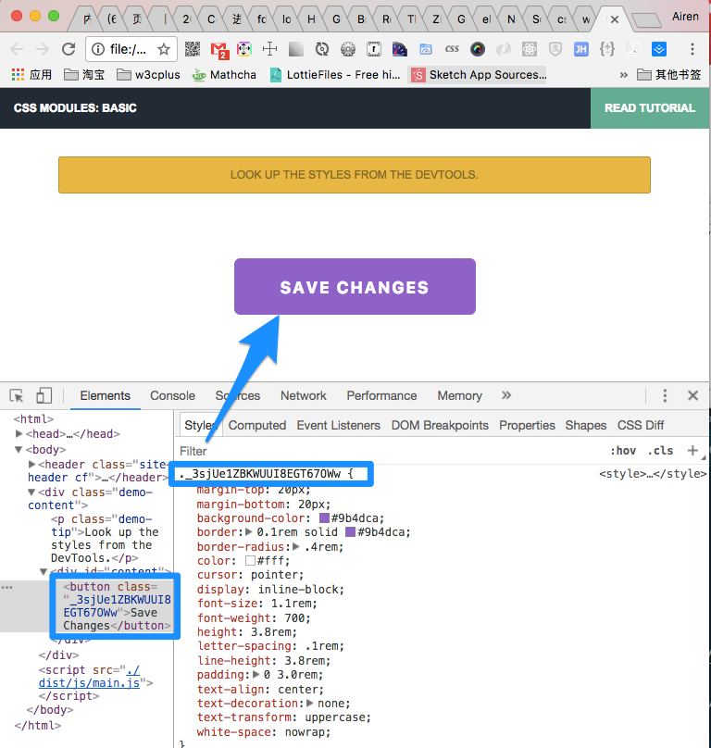Toggle element state with :hov

(623, 451)
